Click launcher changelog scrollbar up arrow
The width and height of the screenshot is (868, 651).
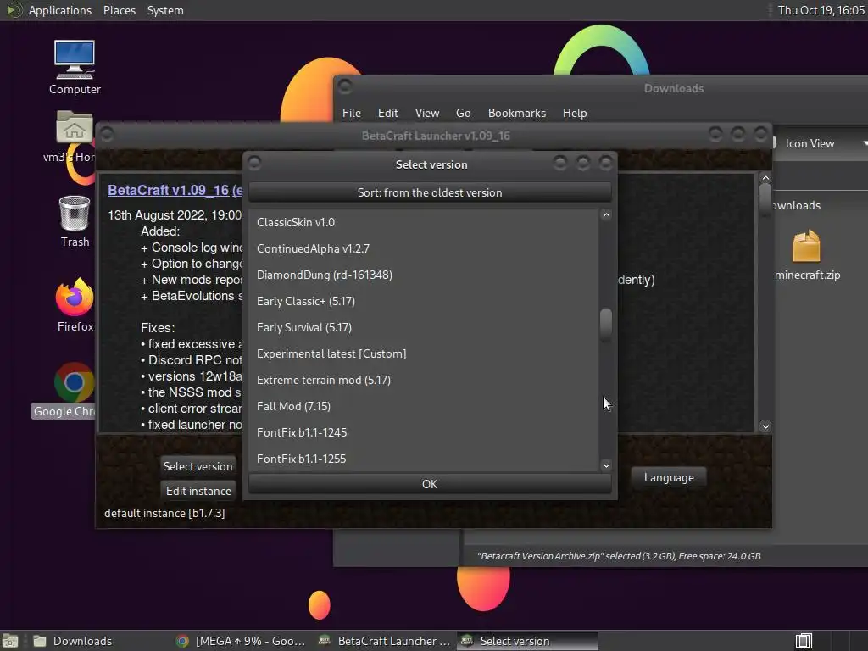[x=765, y=178]
